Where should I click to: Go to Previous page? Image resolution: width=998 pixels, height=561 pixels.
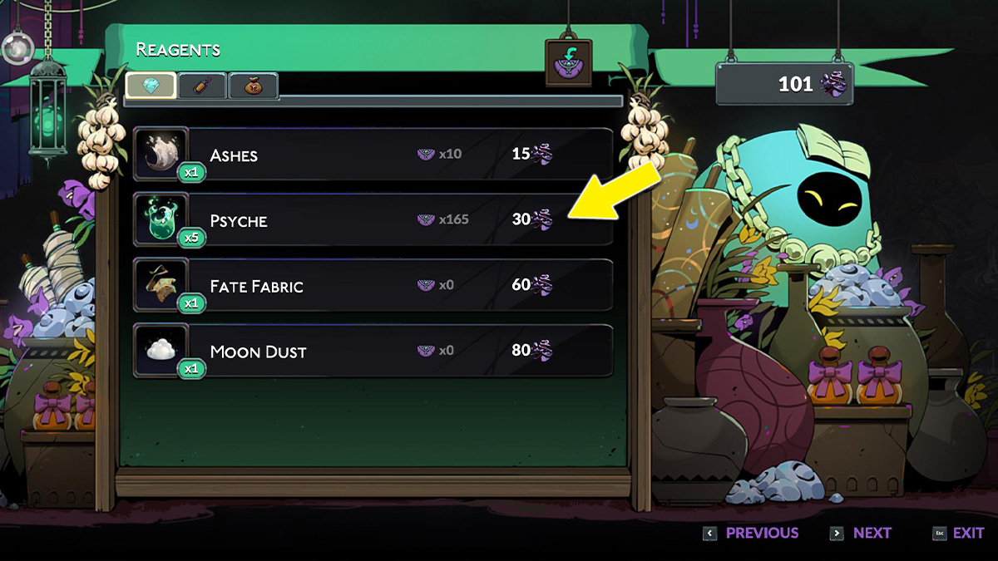tap(762, 533)
